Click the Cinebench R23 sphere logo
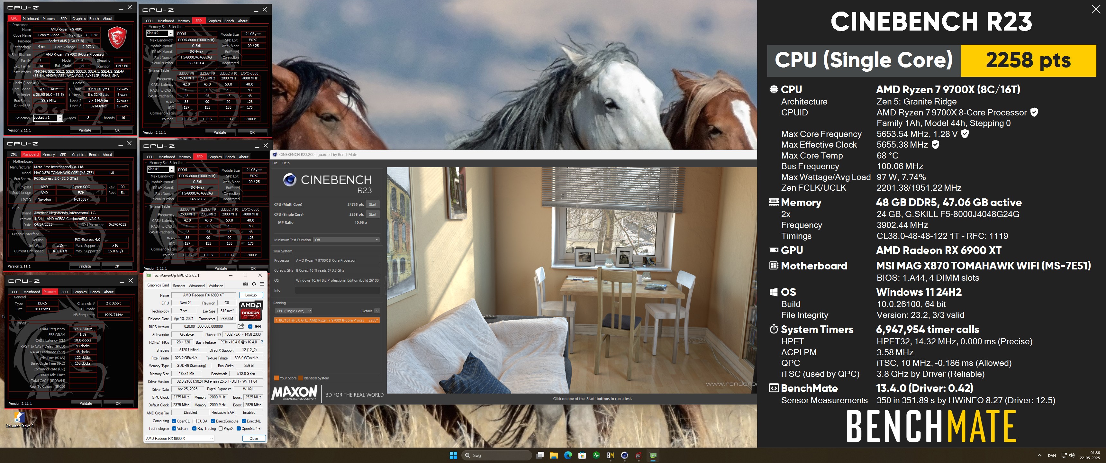The height and width of the screenshot is (463, 1106). pos(290,179)
